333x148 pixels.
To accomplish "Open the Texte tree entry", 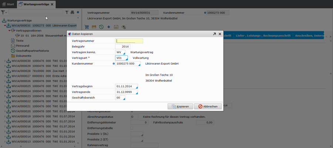I will click(20, 41).
